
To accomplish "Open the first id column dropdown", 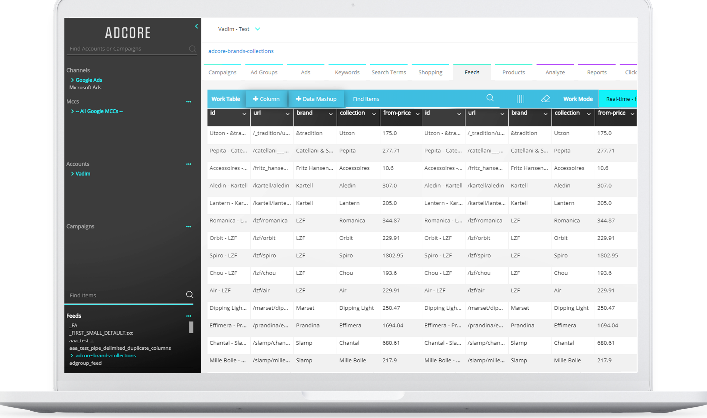I will pos(244,114).
